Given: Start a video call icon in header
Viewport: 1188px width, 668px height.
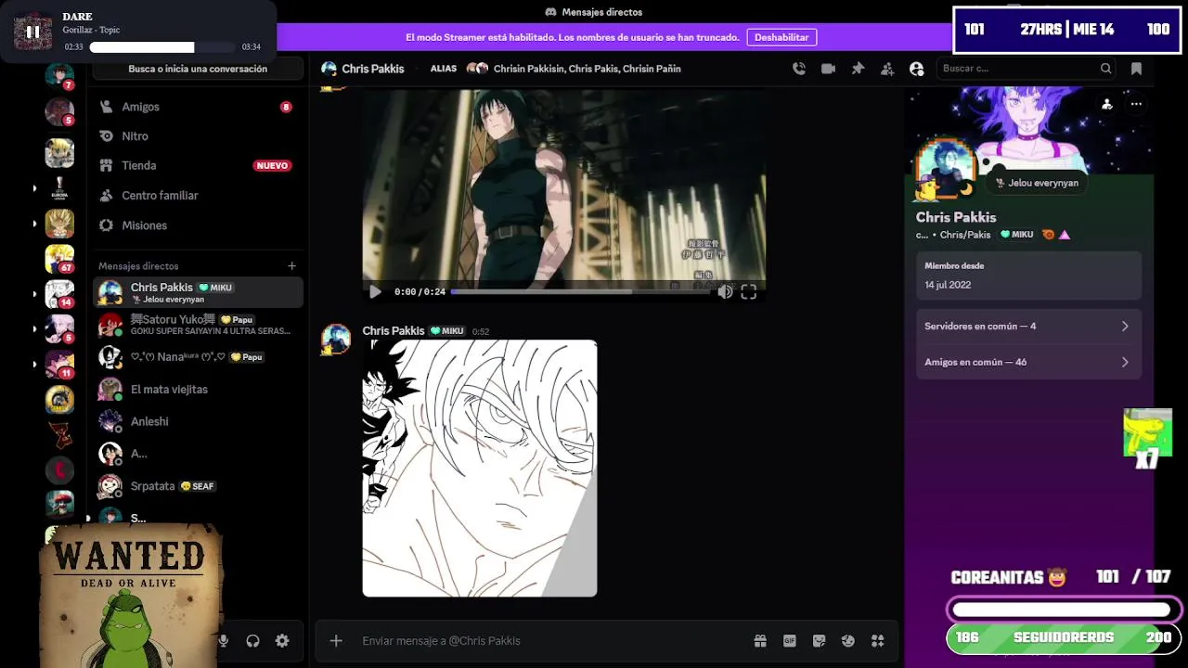Looking at the screenshot, I should click(828, 69).
